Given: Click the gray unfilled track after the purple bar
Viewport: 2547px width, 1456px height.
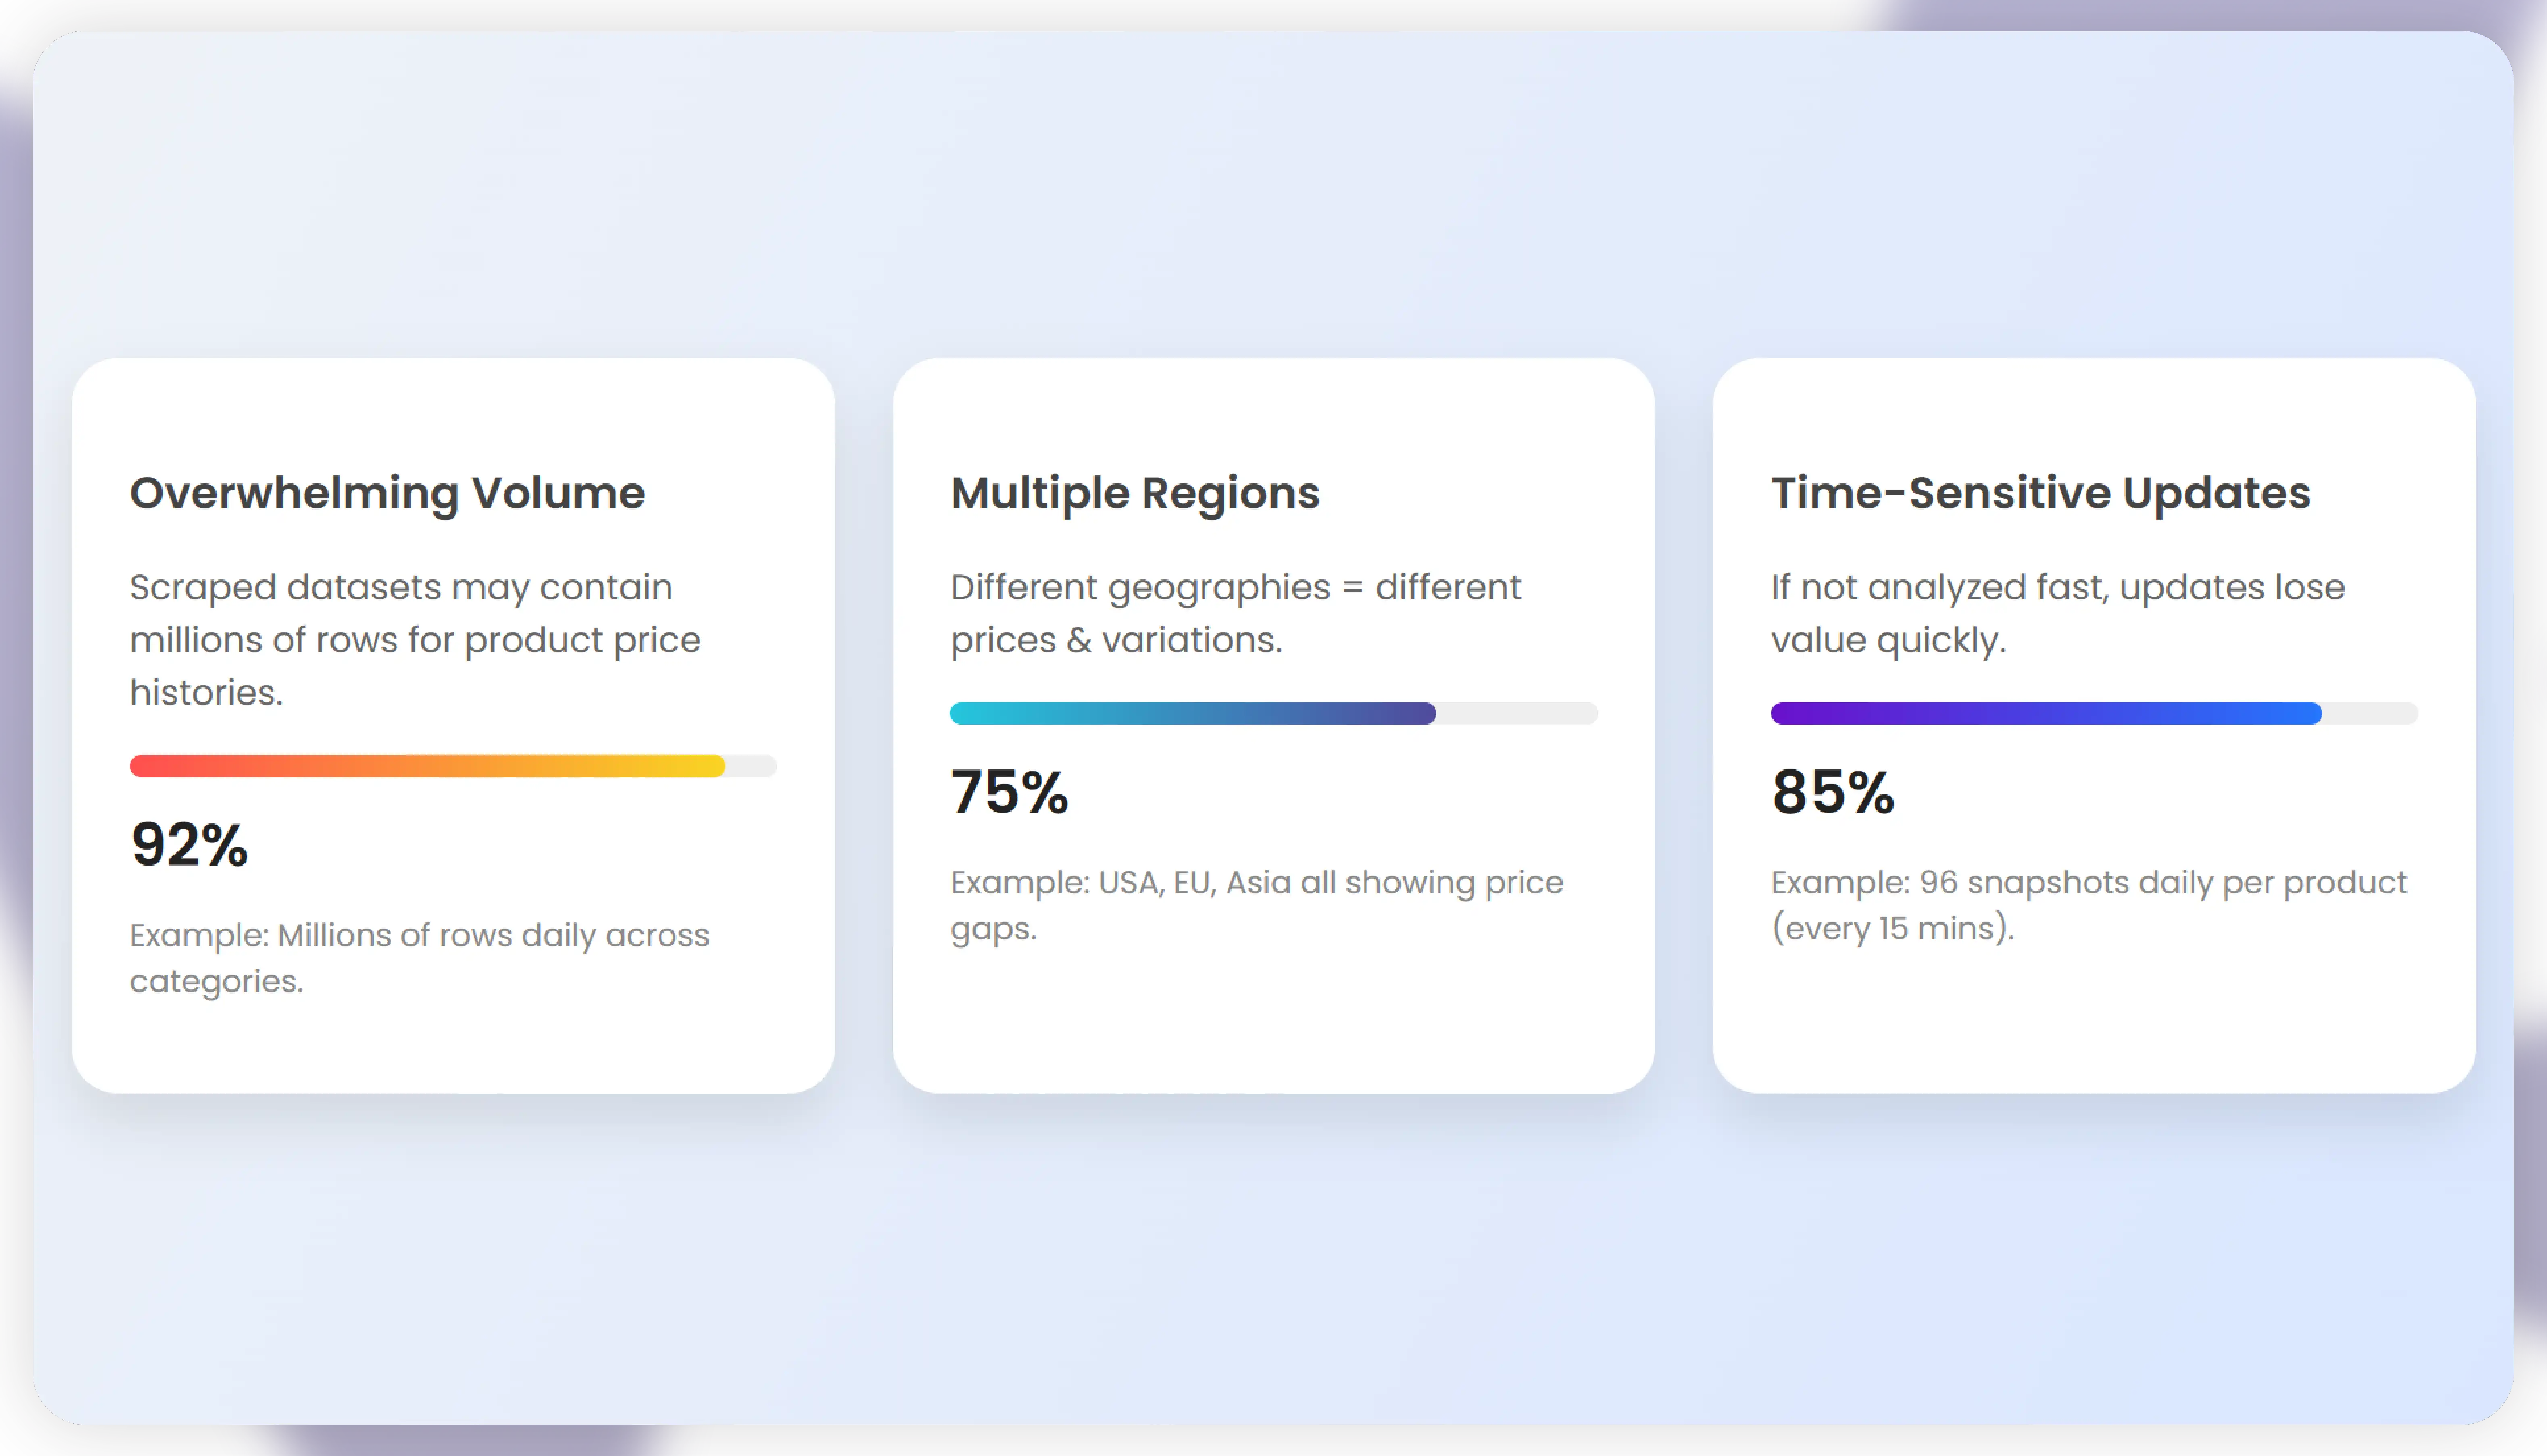Looking at the screenshot, I should coord(2369,713).
